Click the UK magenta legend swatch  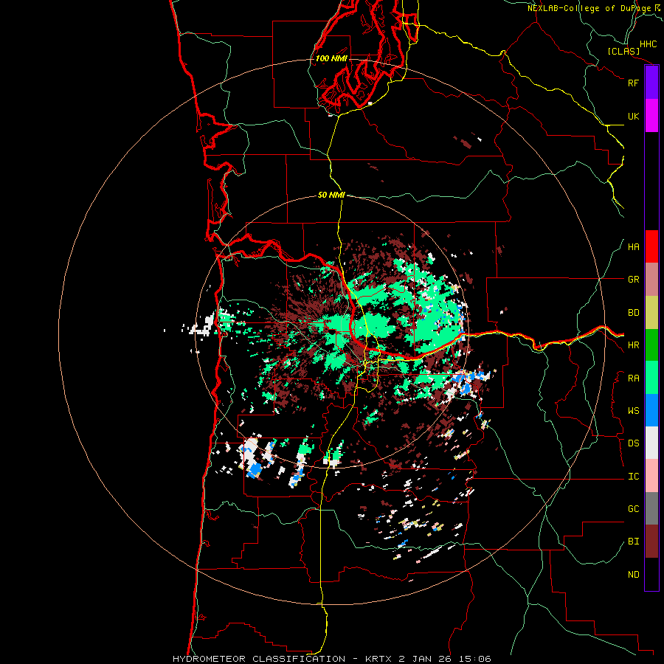(x=651, y=116)
